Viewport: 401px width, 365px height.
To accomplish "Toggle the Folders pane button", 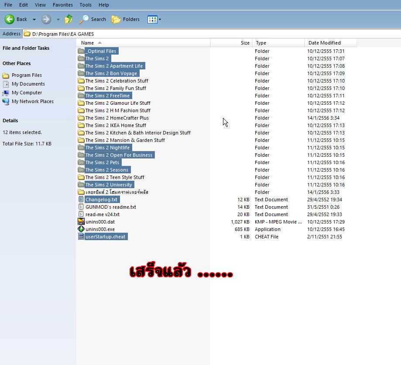I will (125, 19).
